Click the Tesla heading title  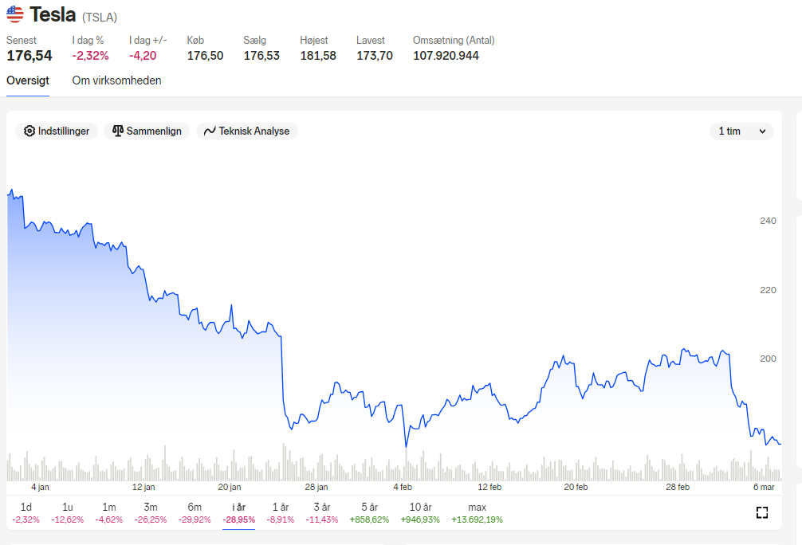coord(53,14)
